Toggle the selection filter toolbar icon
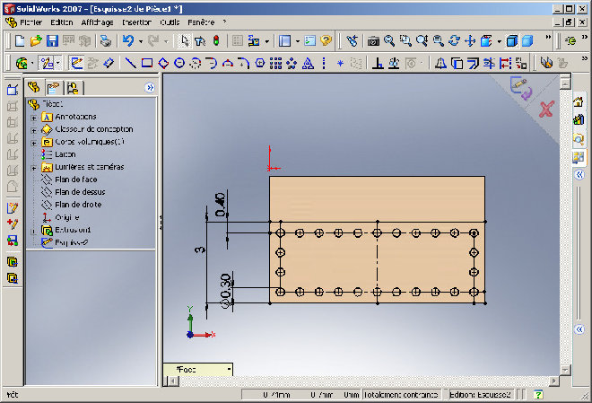The width and height of the screenshot is (592, 403). (x=200, y=40)
